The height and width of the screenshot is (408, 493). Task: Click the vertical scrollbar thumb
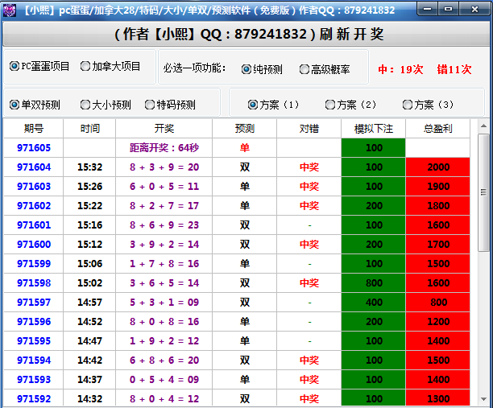[x=483, y=192]
